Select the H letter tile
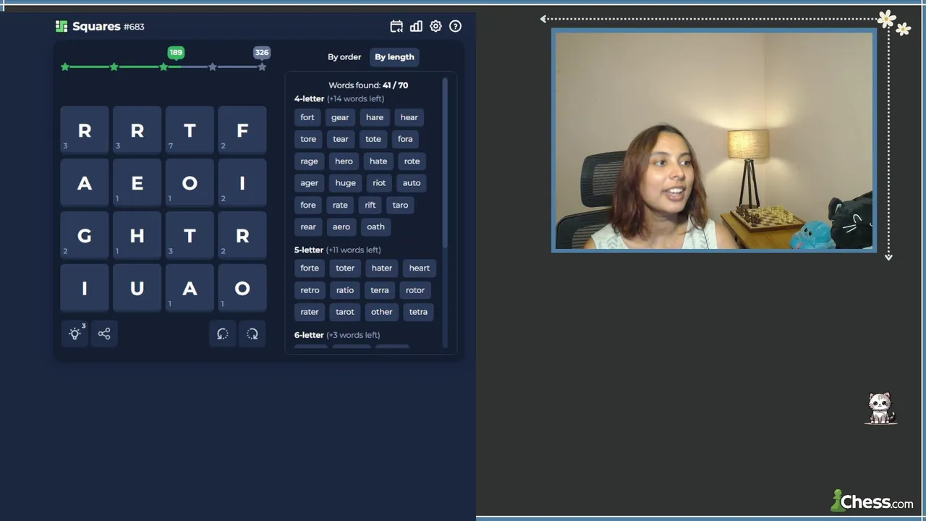This screenshot has width=926, height=521. [137, 235]
